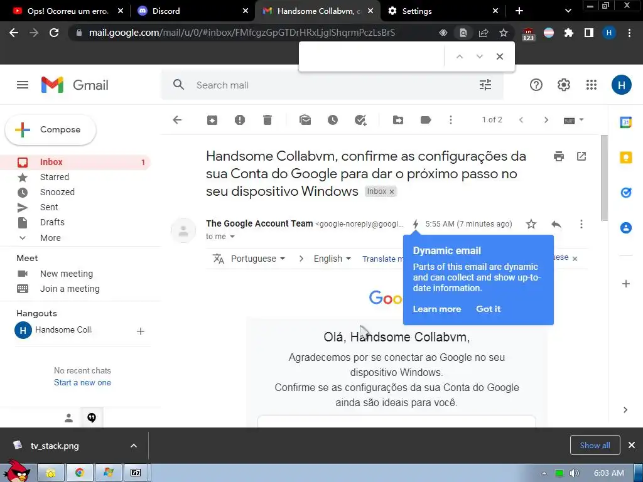This screenshot has height=482, width=643.
Task: Open Gmail Support help icon
Action: click(536, 85)
